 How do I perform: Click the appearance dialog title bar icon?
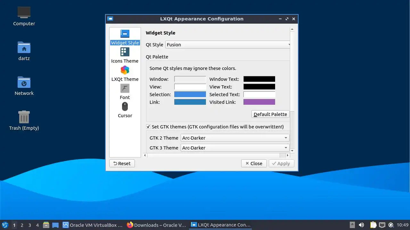click(110, 19)
